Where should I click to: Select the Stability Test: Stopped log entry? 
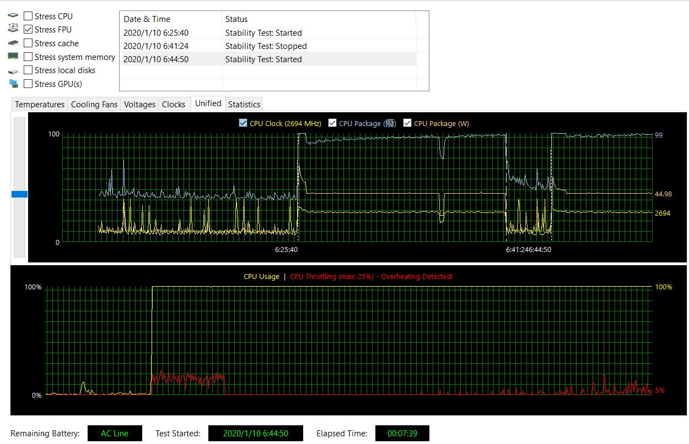(x=266, y=46)
